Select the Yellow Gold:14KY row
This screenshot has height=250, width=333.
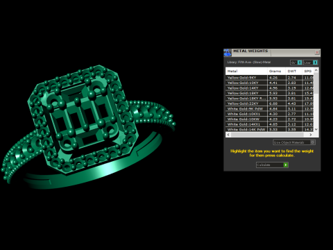click(x=270, y=88)
